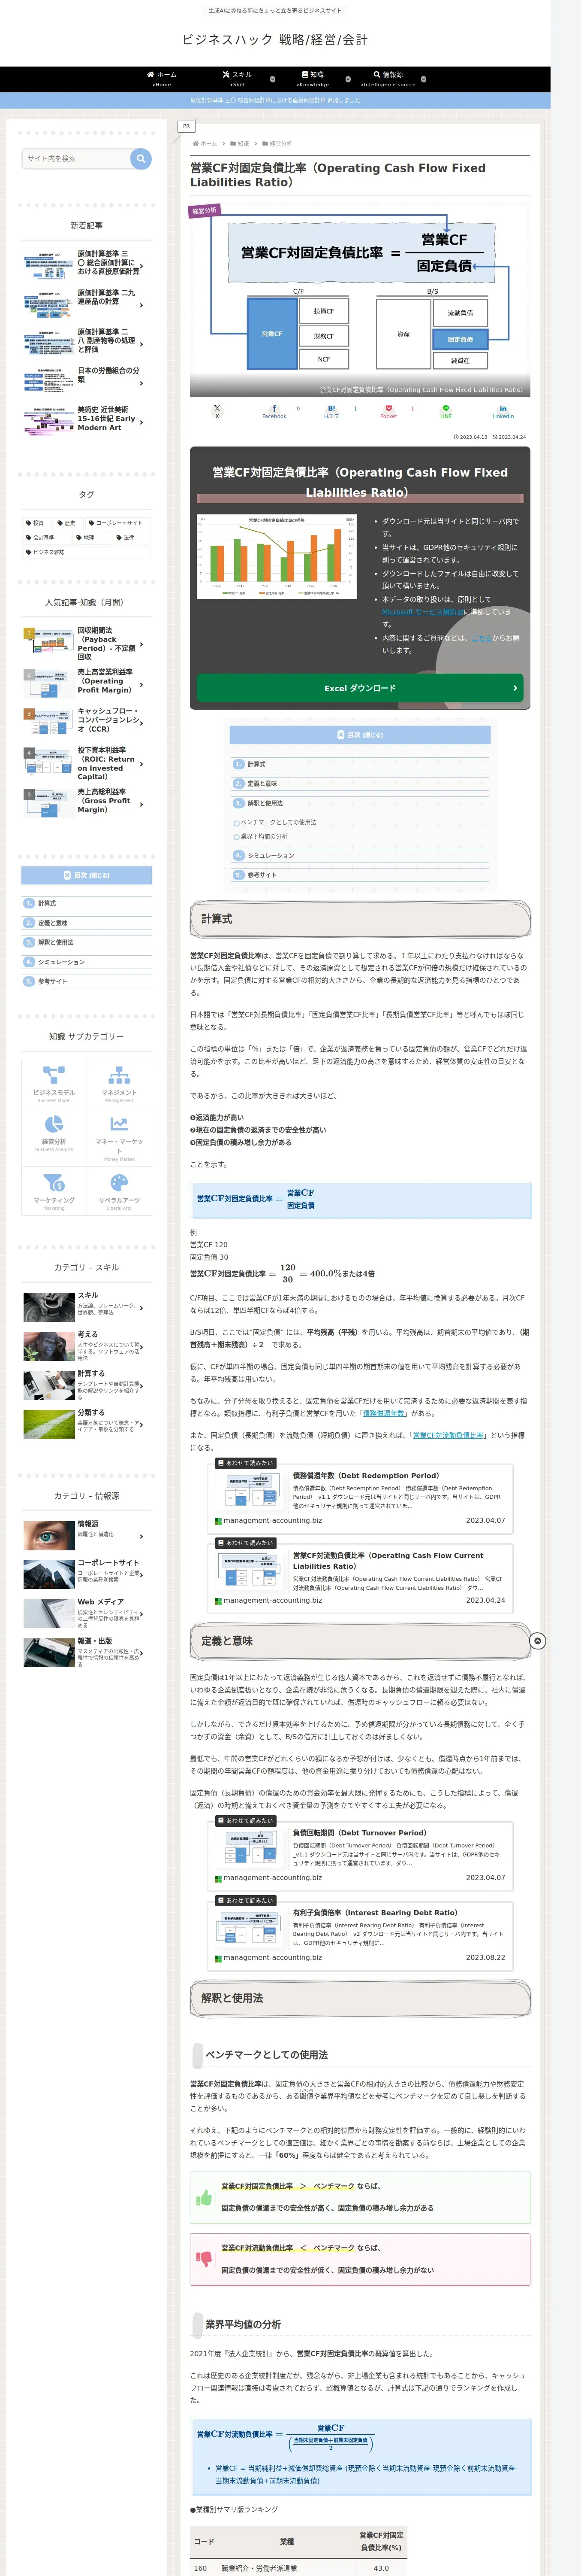Save the article to Pocket
Viewport: 581px width, 2576px height.
point(388,411)
